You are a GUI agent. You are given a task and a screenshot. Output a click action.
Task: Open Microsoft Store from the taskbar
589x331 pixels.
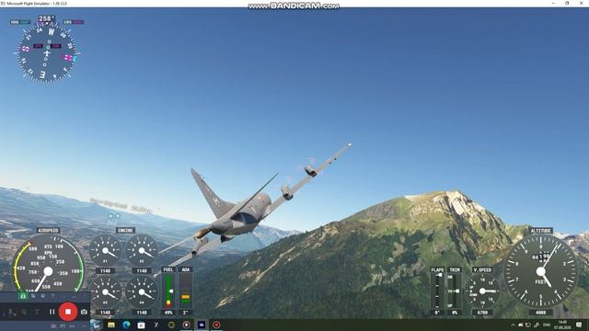click(x=141, y=325)
